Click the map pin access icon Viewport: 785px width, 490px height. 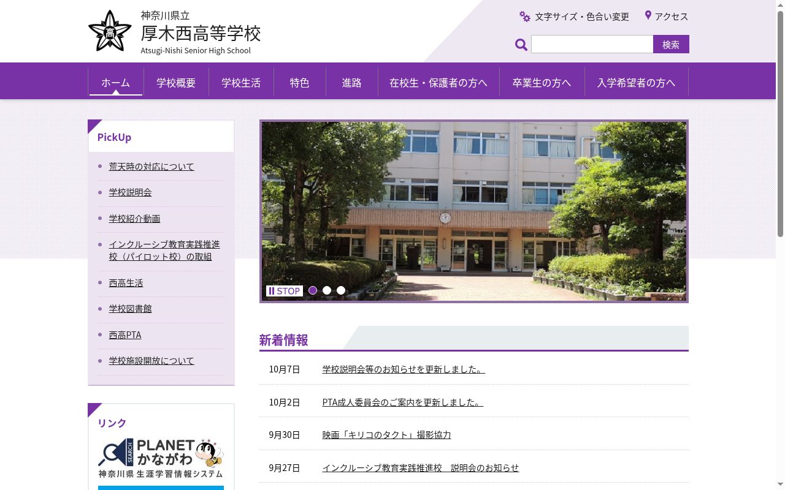648,15
